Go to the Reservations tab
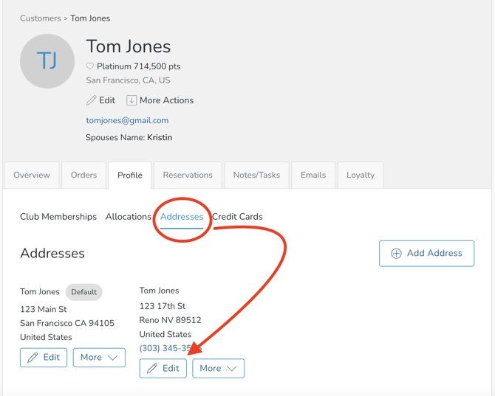The width and height of the screenshot is (495, 396). 188,176
